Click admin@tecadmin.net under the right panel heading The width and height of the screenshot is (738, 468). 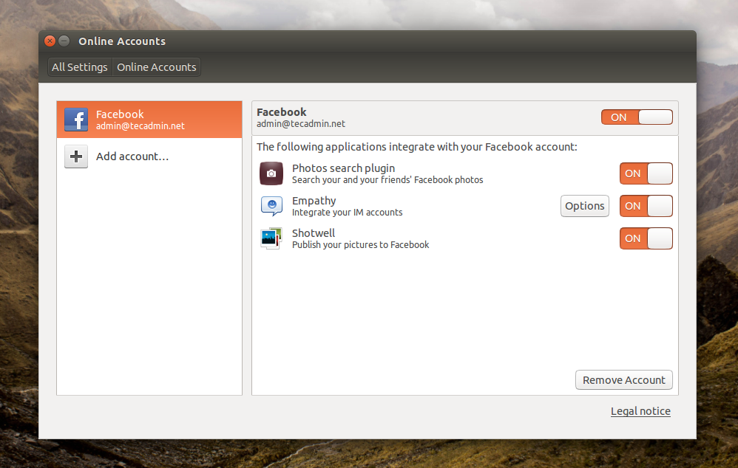tap(301, 123)
